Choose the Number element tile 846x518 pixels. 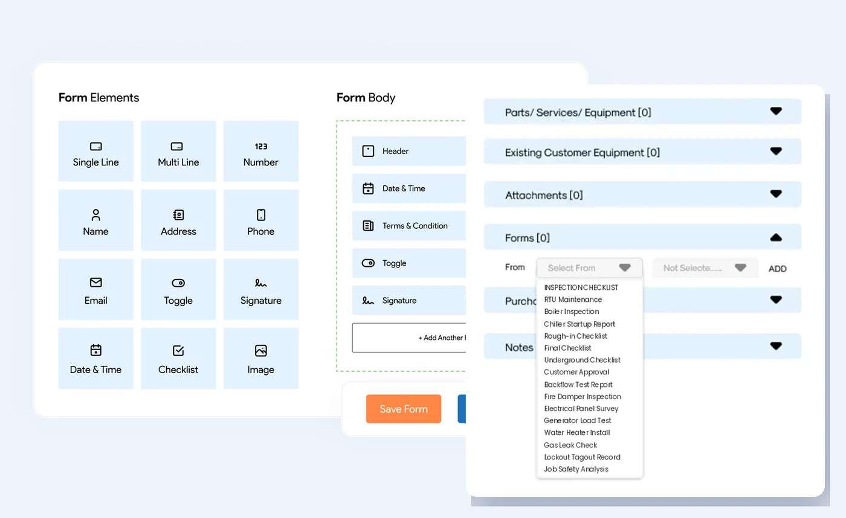(x=261, y=151)
